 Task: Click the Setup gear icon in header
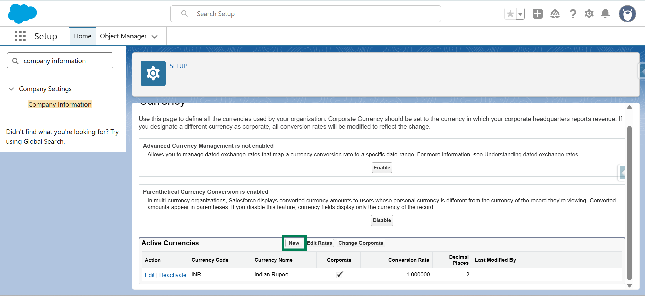pyautogui.click(x=589, y=14)
